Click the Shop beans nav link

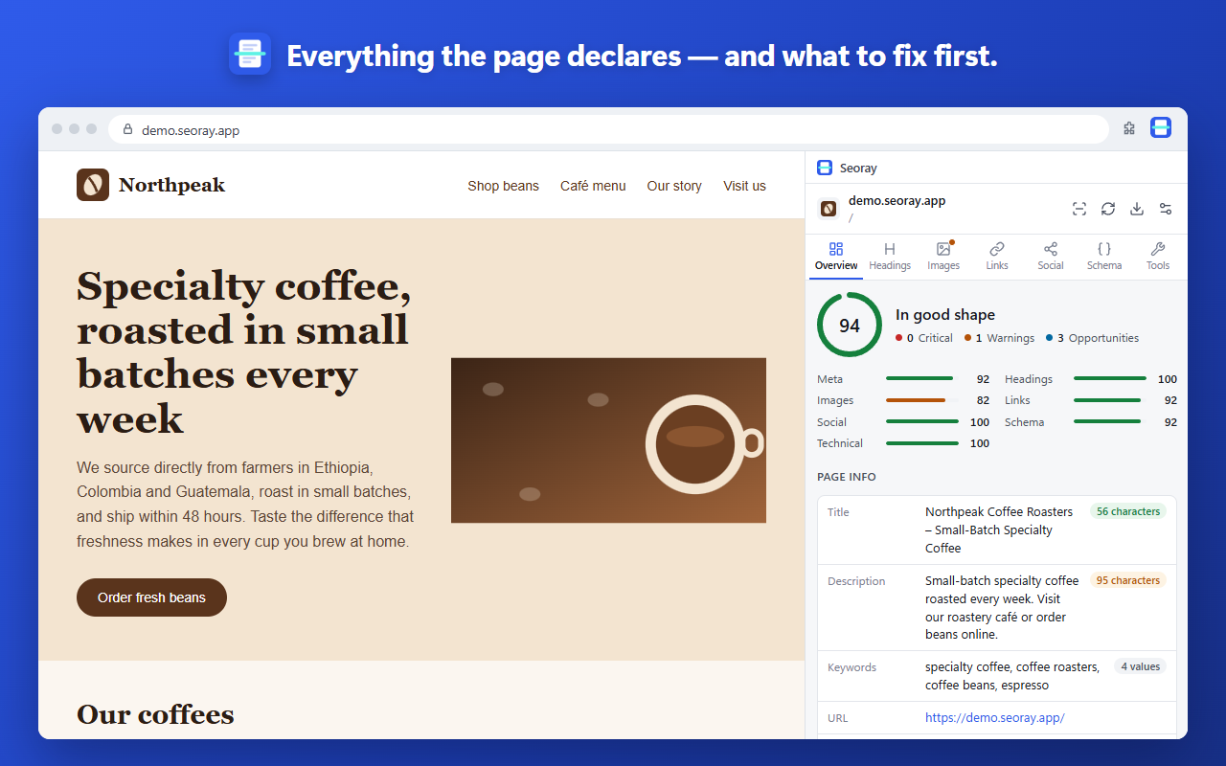pyautogui.click(x=503, y=186)
